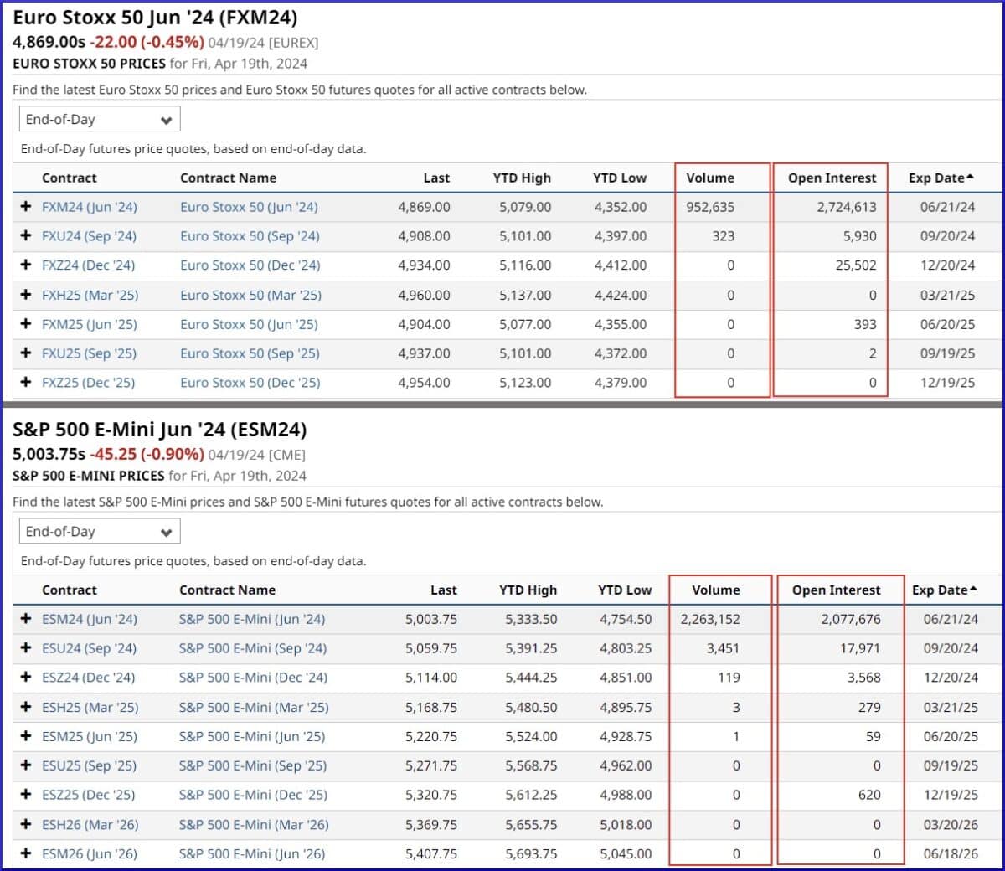
Task: Sort S&P E-Mini table by Open Interest
Action: click(836, 590)
